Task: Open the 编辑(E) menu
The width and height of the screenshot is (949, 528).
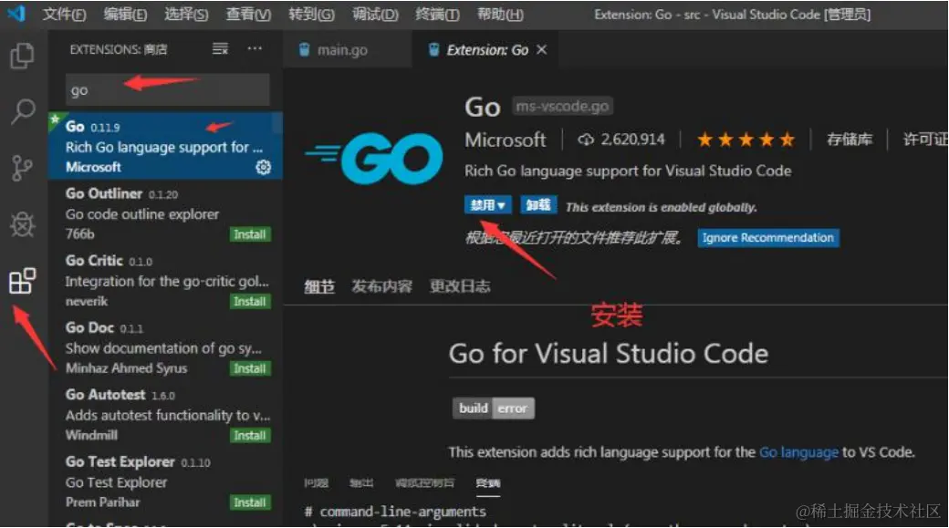Action: click(x=125, y=14)
